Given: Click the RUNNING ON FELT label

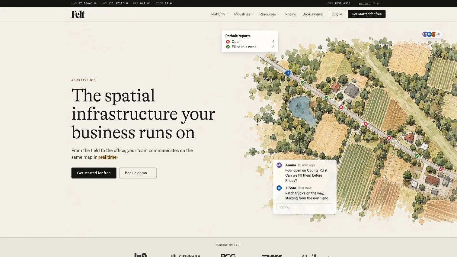Looking at the screenshot, I should click(x=228, y=245).
